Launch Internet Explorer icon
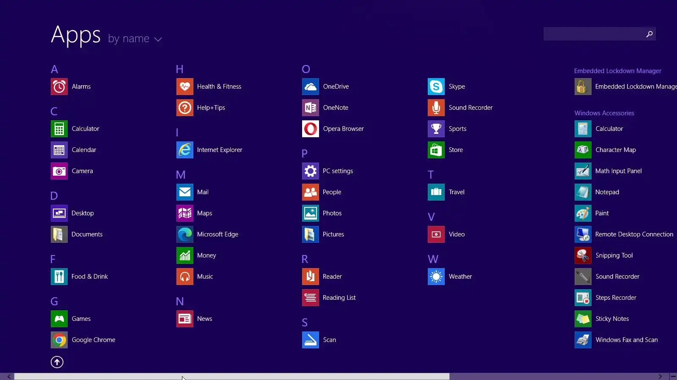 tap(185, 150)
